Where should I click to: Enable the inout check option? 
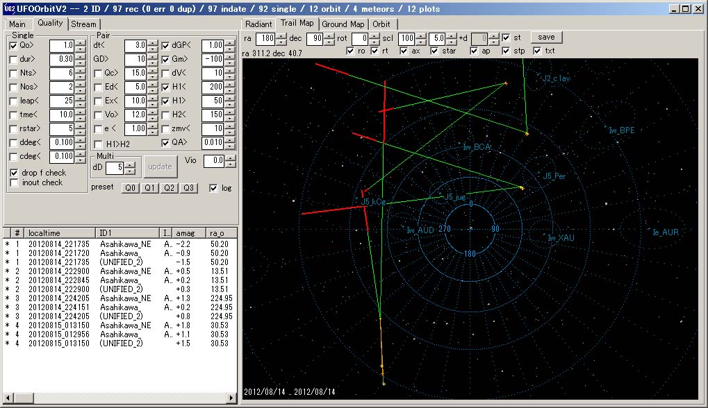15,182
